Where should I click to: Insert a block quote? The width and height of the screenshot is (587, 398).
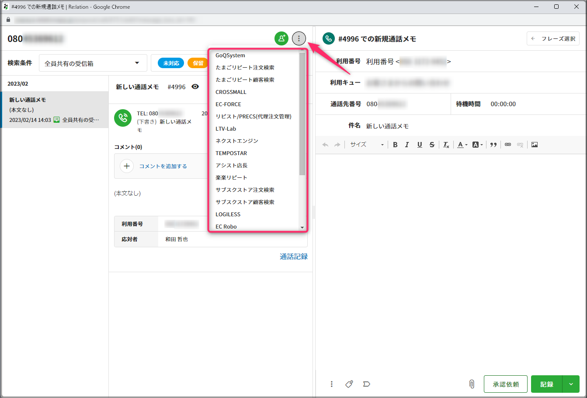point(493,145)
